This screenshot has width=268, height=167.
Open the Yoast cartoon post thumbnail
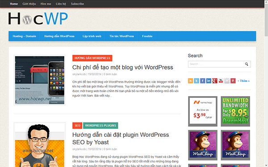(x=40, y=145)
